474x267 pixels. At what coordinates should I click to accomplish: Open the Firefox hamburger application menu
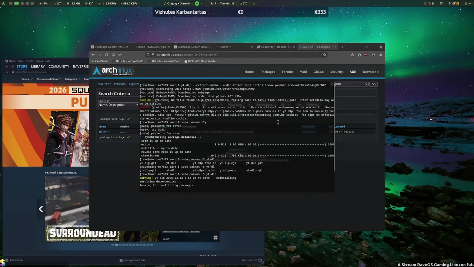tap(380, 55)
